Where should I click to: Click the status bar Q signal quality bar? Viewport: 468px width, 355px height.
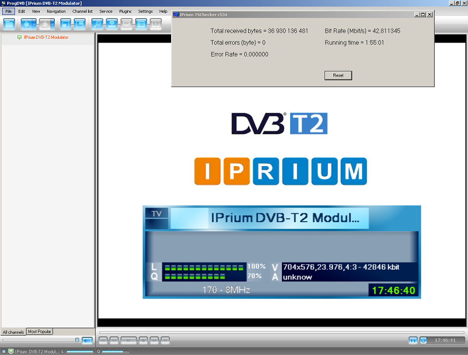[x=116, y=352]
